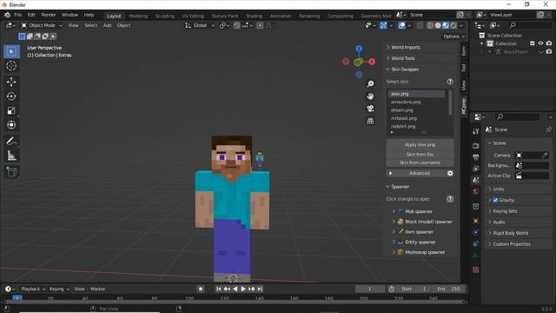Hide Collection with the eye icon
Screen dimensions: 556x313
point(540,43)
